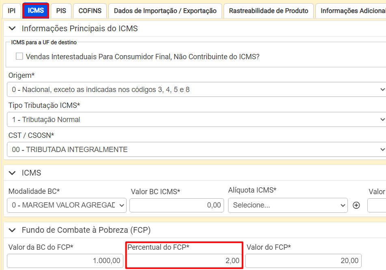The height and width of the screenshot is (270, 386).
Task: Switch to the IPI tab
Action: 11,11
